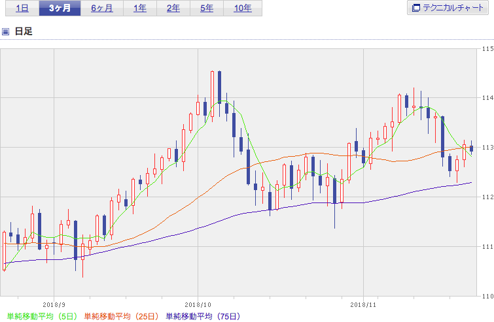
Task: Click the 2018/9 date axis label
Action: pyautogui.click(x=54, y=305)
